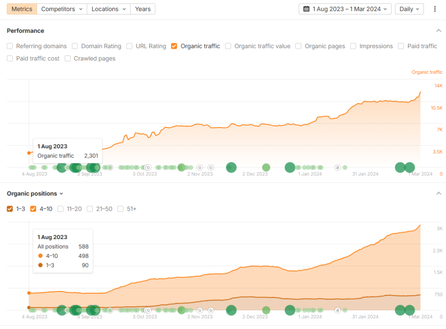Expand the Daily interval dropdown
The image size is (446, 329).
pyautogui.click(x=409, y=9)
